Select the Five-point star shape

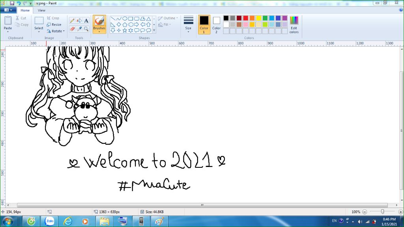(125, 30)
